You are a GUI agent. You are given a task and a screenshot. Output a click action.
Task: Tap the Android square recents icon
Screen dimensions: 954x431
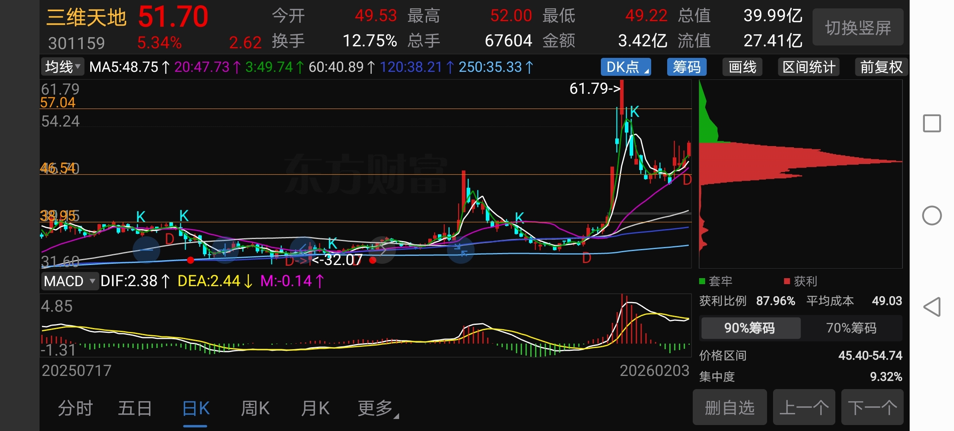coord(932,123)
